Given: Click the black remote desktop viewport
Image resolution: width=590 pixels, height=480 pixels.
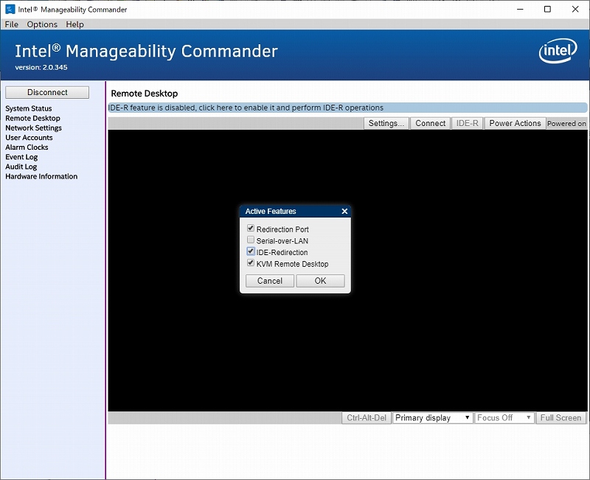Looking at the screenshot, I should (x=347, y=271).
